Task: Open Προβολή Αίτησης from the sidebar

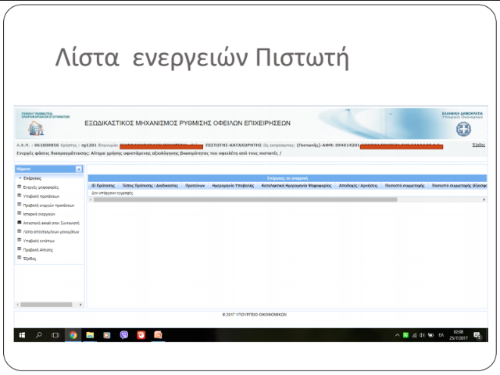Action: (37, 250)
